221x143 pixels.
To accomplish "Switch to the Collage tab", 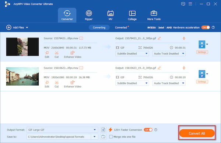I will [x=132, y=15].
